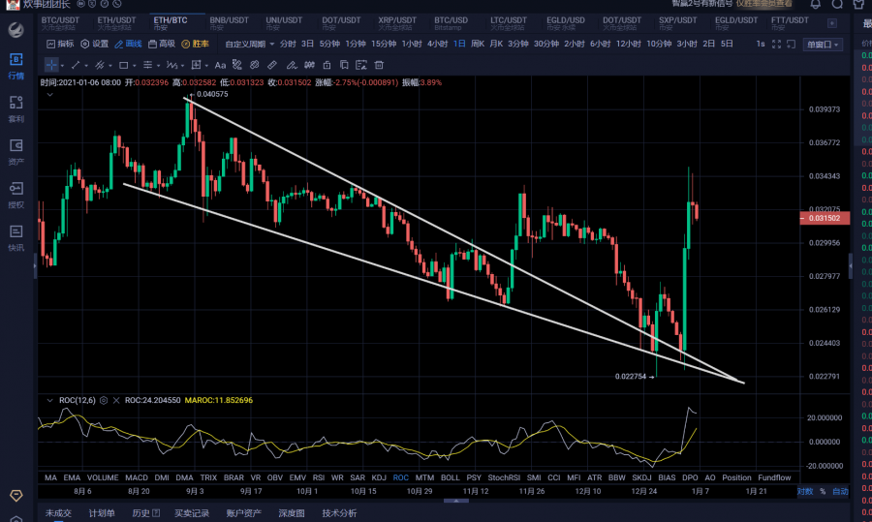
Task: Click the current price label 0.031502
Action: coord(825,219)
